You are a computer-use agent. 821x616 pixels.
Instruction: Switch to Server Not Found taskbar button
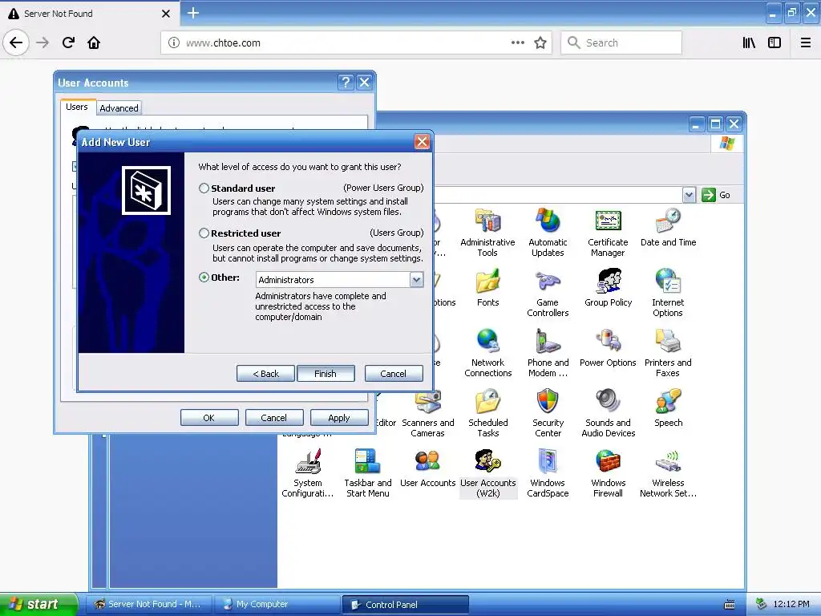tap(148, 604)
